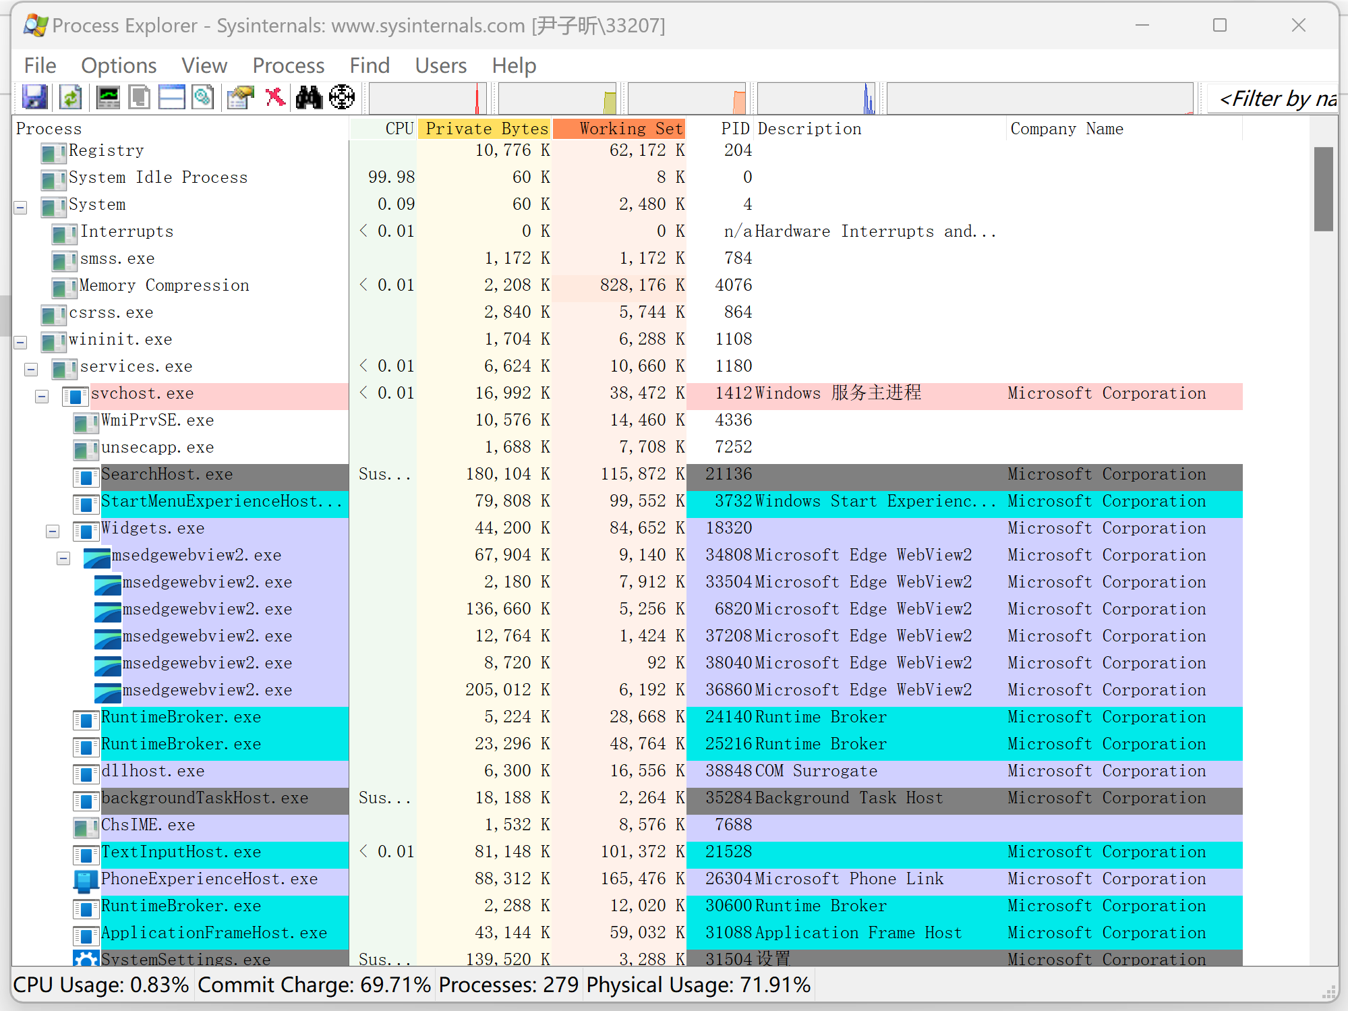Select the csrss.exe process row
The image size is (1348, 1011).
tap(627, 312)
